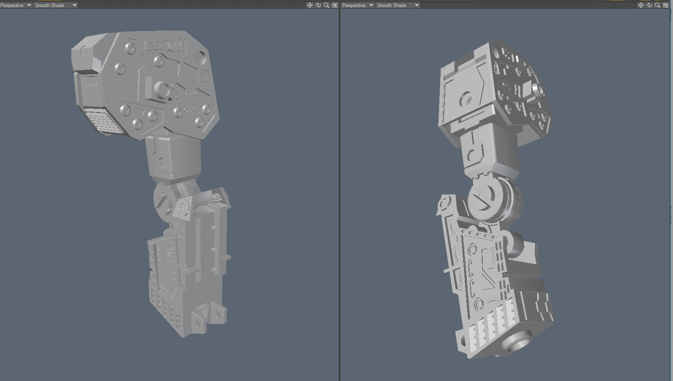Toggle viewport maximize state on right view

[x=665, y=5]
